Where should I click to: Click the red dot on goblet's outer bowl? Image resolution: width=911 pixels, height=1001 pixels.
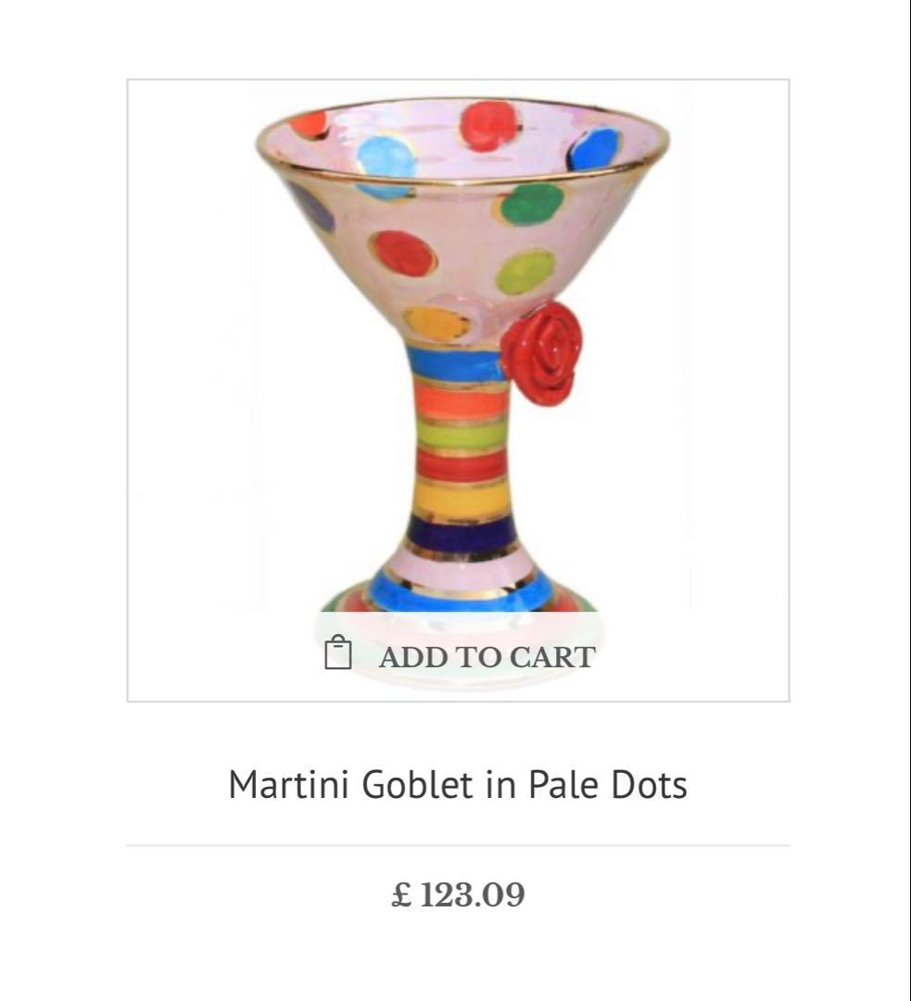pos(404,252)
